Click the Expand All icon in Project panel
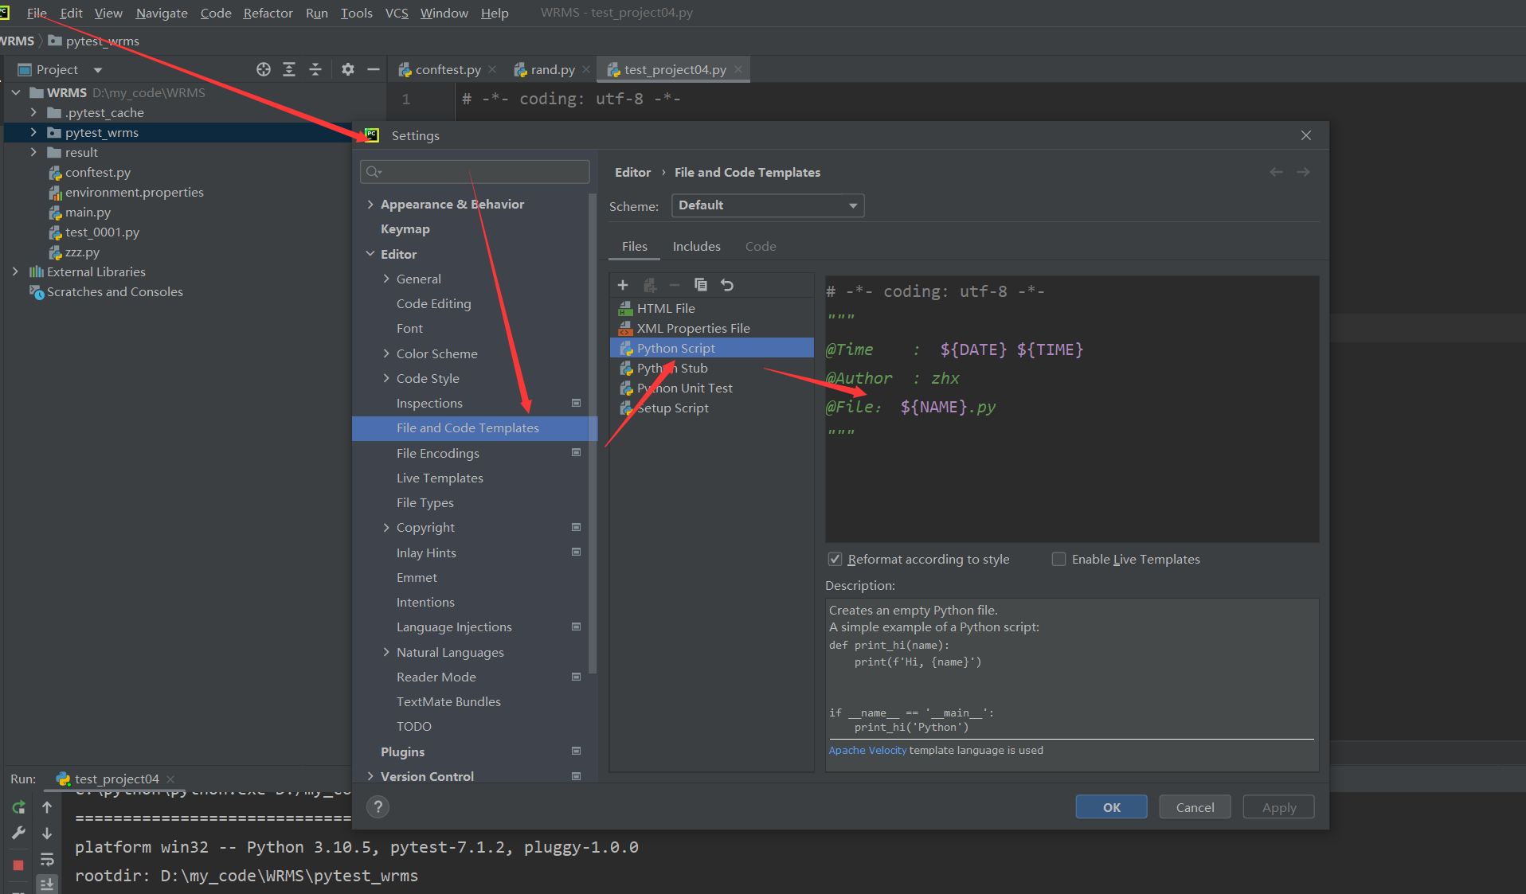The width and height of the screenshot is (1526, 894). (289, 70)
